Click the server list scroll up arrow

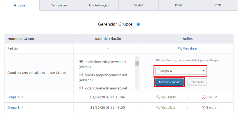coord(137,59)
